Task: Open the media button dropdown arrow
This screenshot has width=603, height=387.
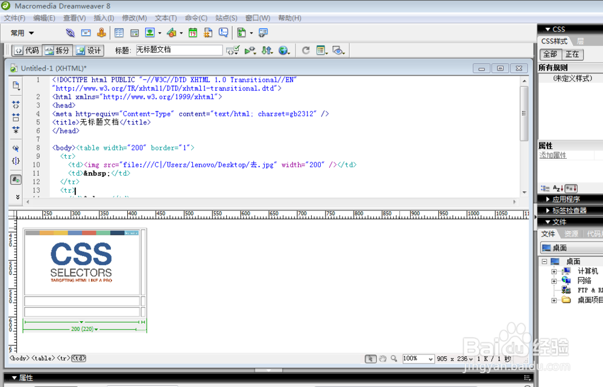Action: 181,33
